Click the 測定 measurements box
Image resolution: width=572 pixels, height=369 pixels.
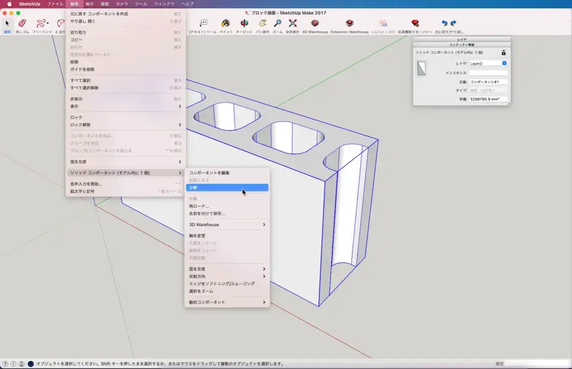[x=537, y=363]
